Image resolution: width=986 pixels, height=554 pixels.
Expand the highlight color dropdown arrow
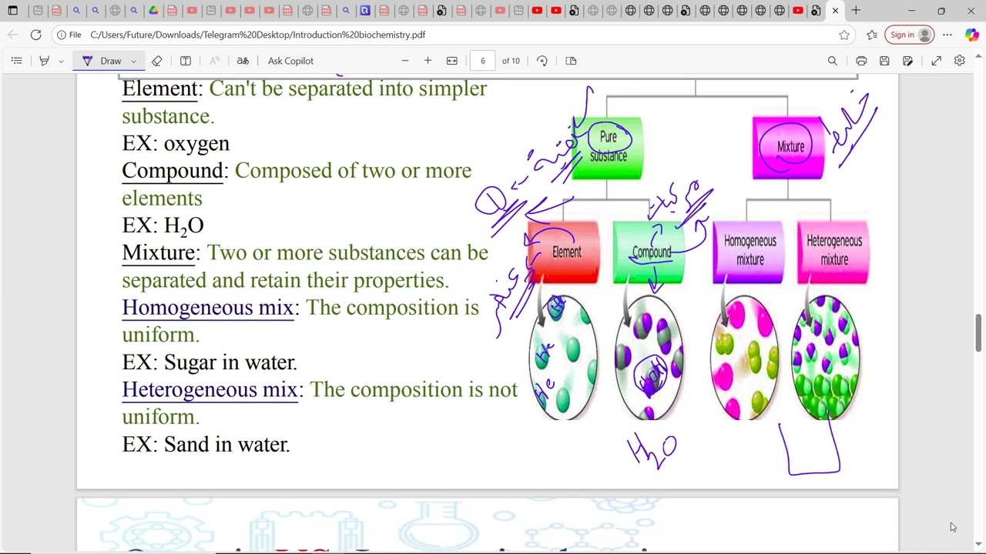point(61,61)
